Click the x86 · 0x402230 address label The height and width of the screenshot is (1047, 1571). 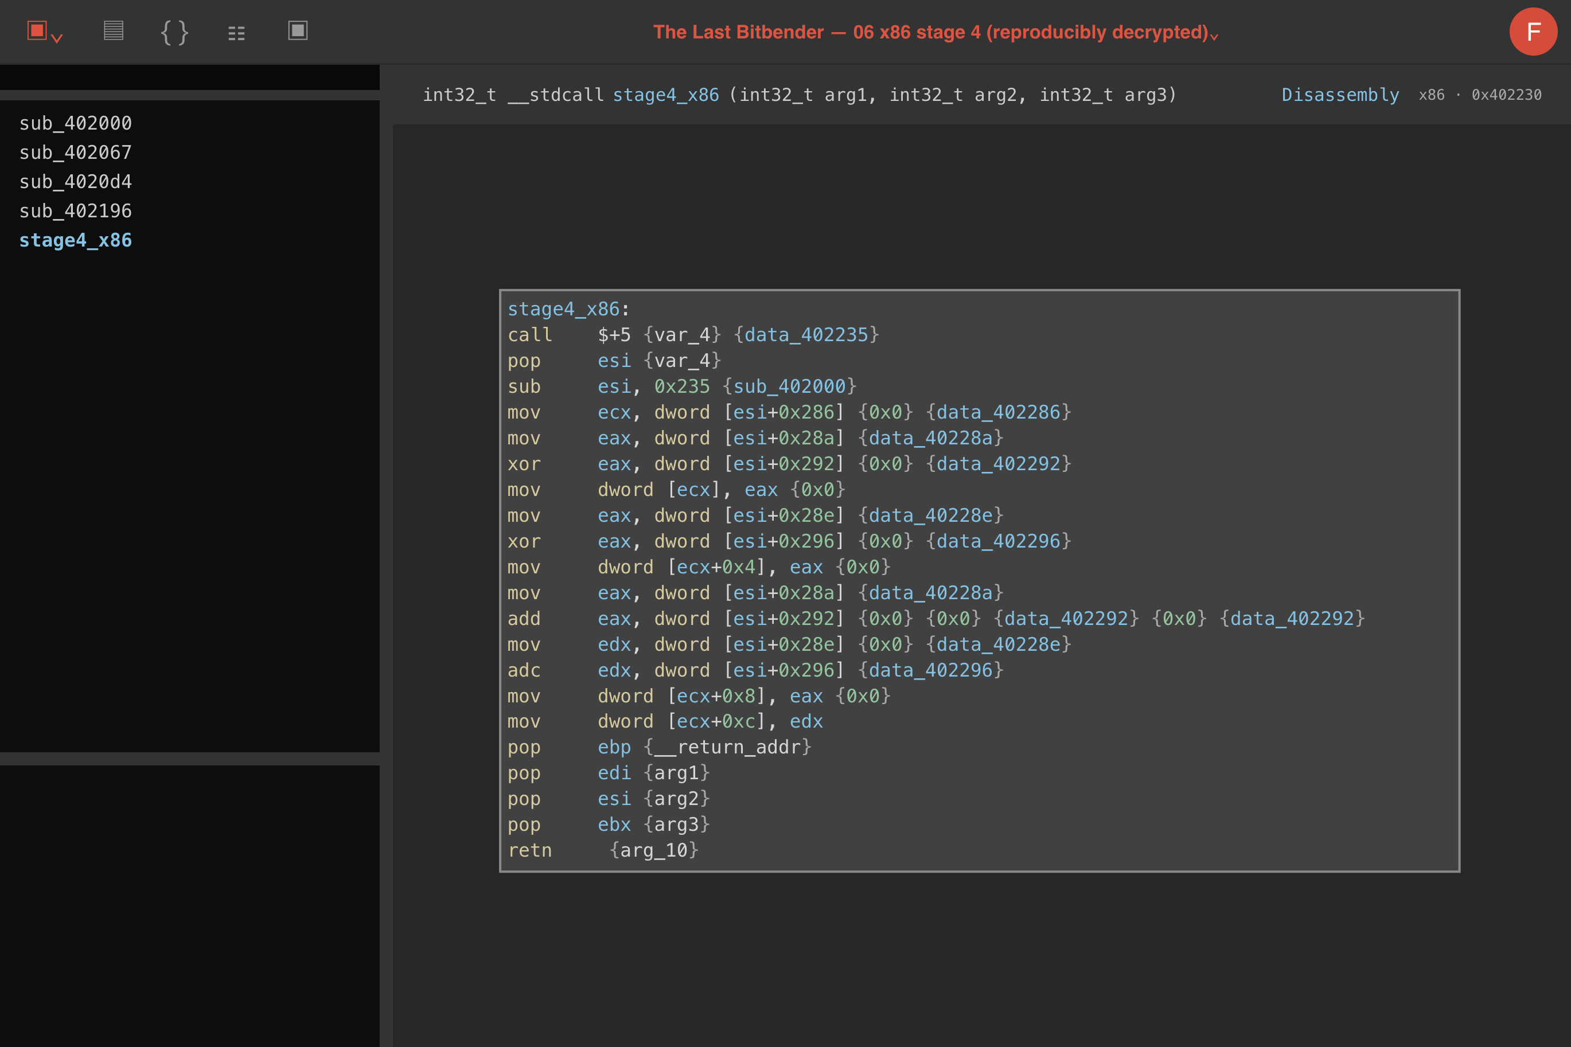point(1479,95)
